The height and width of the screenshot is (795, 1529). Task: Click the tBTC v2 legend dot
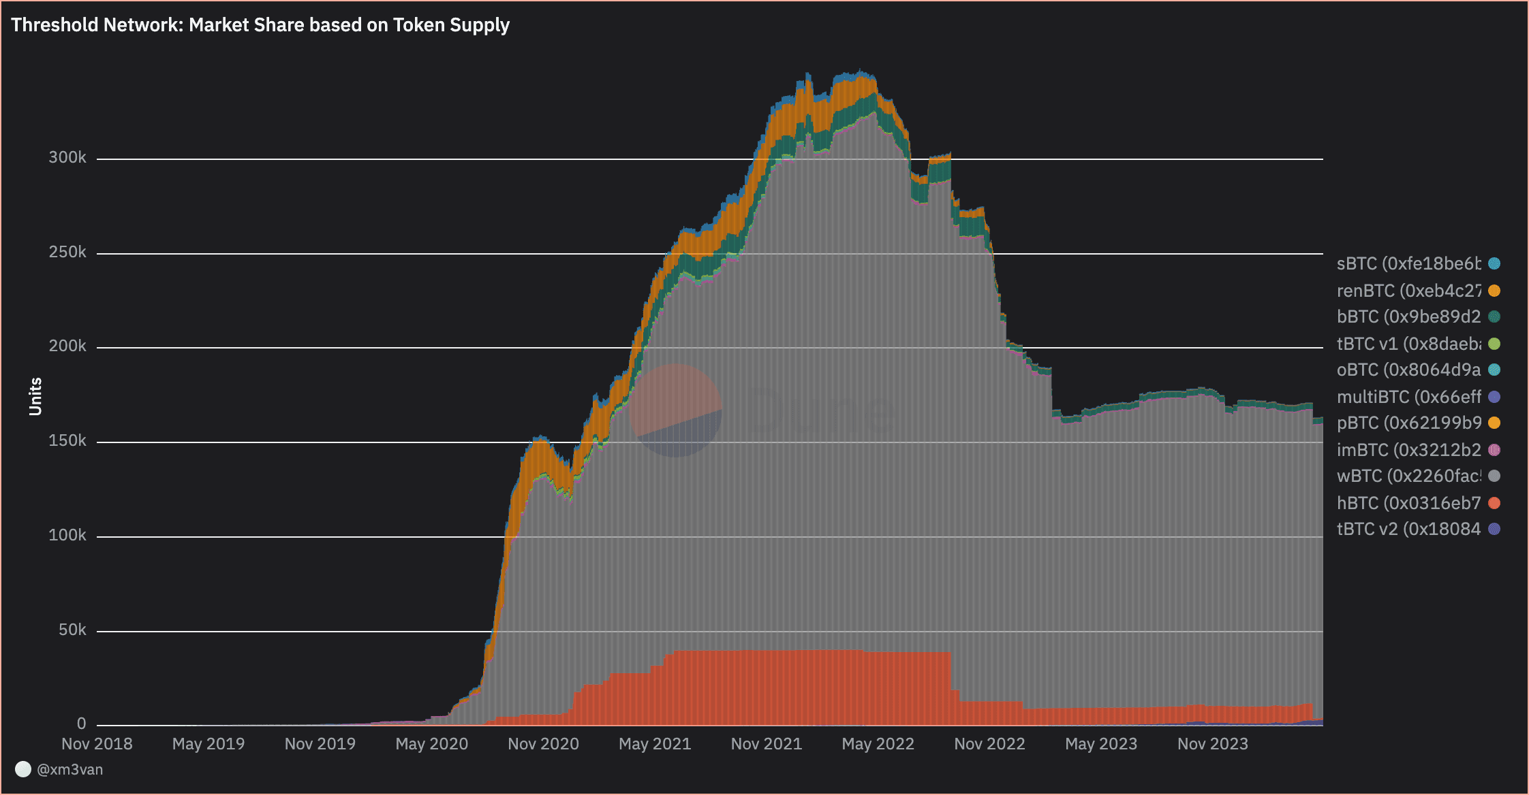(1494, 529)
